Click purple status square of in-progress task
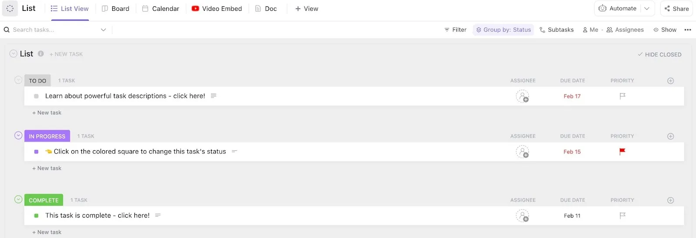The height and width of the screenshot is (238, 696). (36, 152)
